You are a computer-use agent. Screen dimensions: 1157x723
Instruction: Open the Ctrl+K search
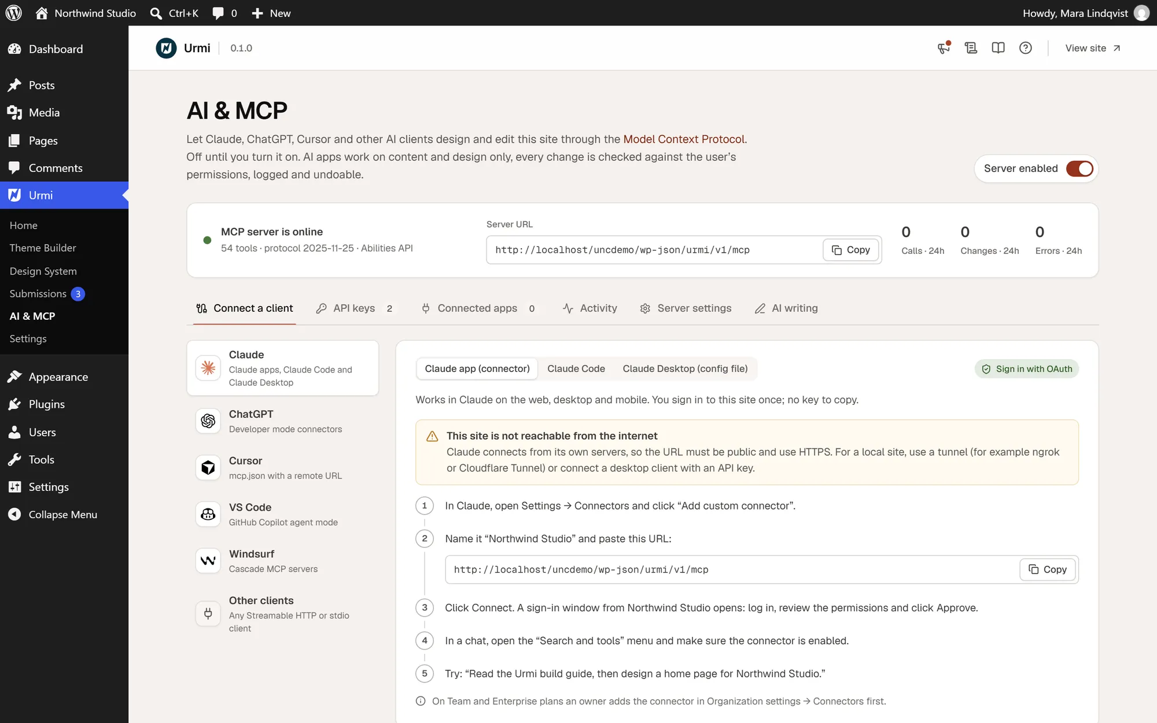click(x=174, y=13)
